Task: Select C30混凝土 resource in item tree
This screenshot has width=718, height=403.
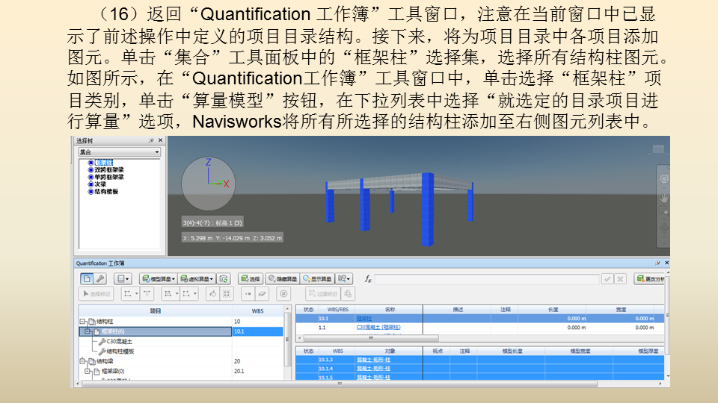Action: click(x=119, y=342)
